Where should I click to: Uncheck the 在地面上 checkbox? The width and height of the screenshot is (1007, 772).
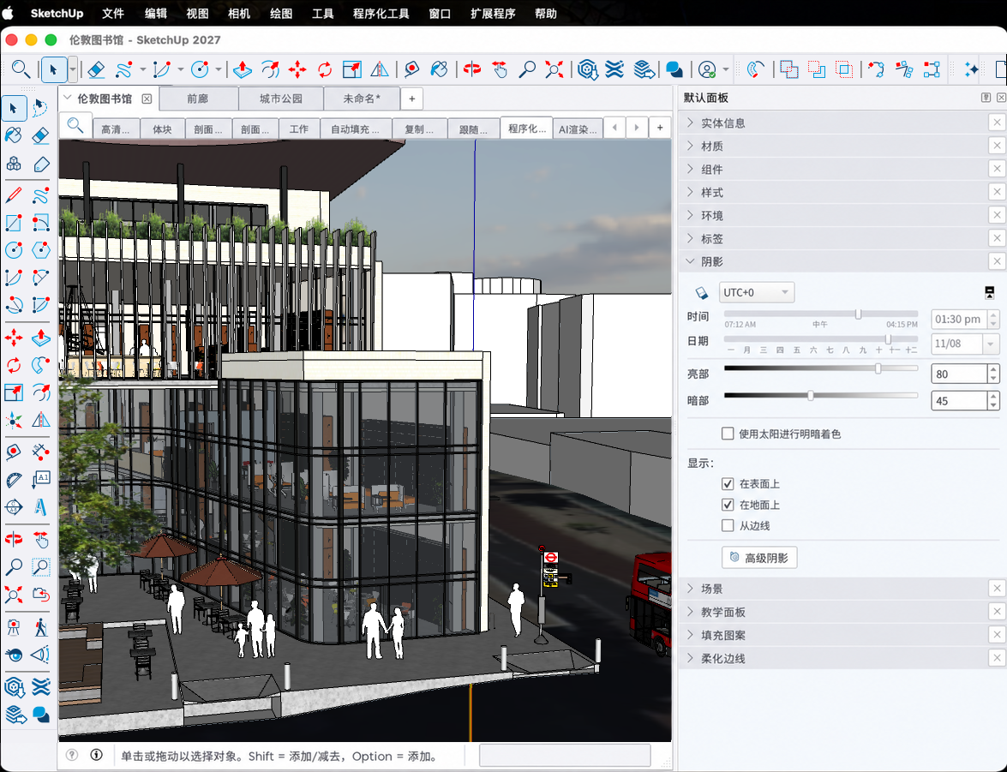pyautogui.click(x=728, y=505)
